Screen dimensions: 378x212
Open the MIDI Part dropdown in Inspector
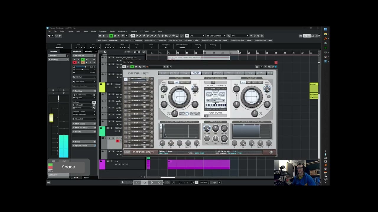tap(84, 77)
